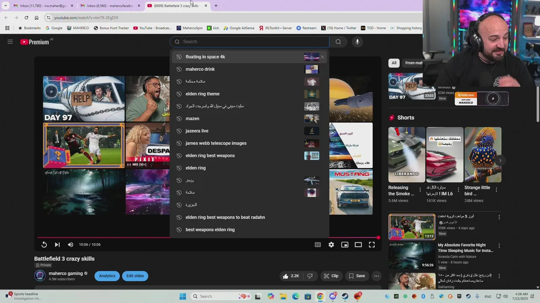This screenshot has height=303, width=540.
Task: Clip the video with scissors button
Action: (x=331, y=276)
